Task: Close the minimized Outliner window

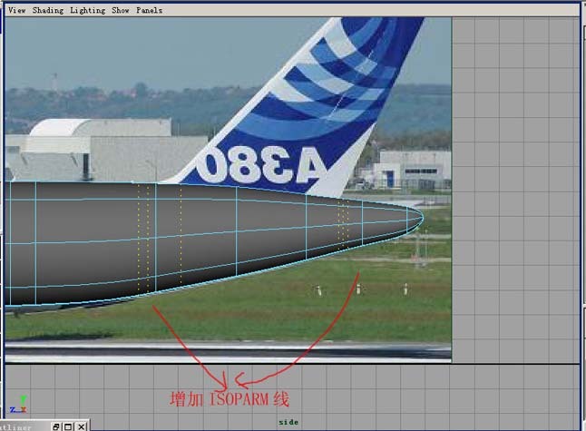Action: tap(82, 426)
